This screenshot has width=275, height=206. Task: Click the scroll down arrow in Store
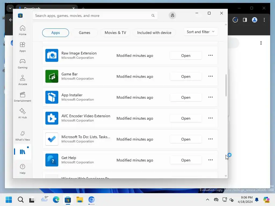tap(226, 176)
